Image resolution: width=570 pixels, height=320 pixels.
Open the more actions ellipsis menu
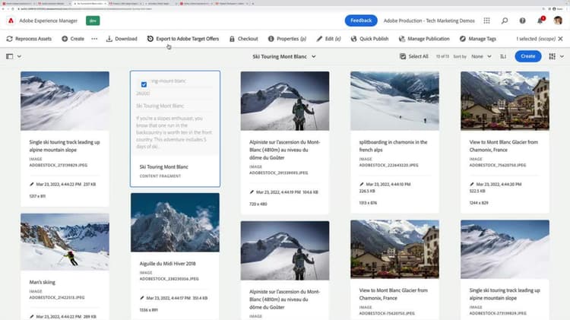coord(94,39)
